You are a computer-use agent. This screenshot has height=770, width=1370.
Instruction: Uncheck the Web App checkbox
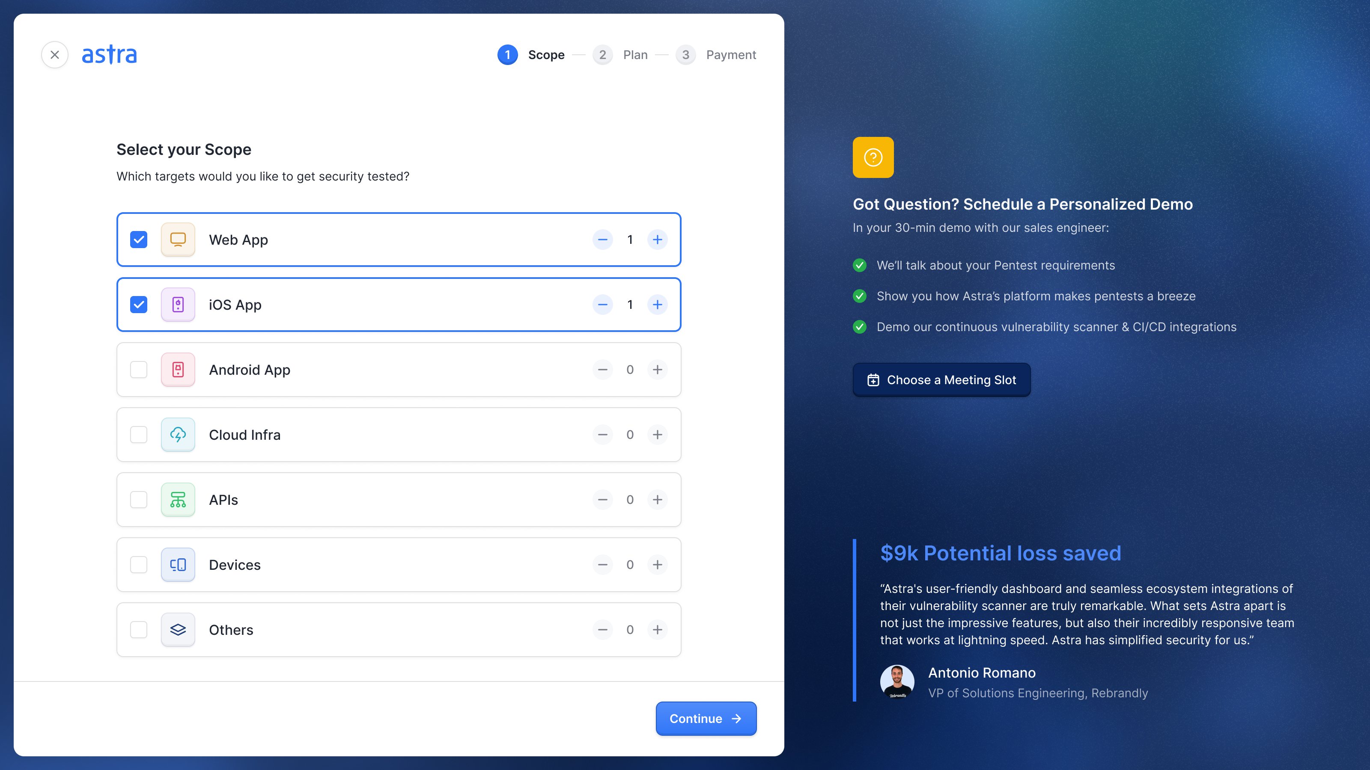coord(139,240)
